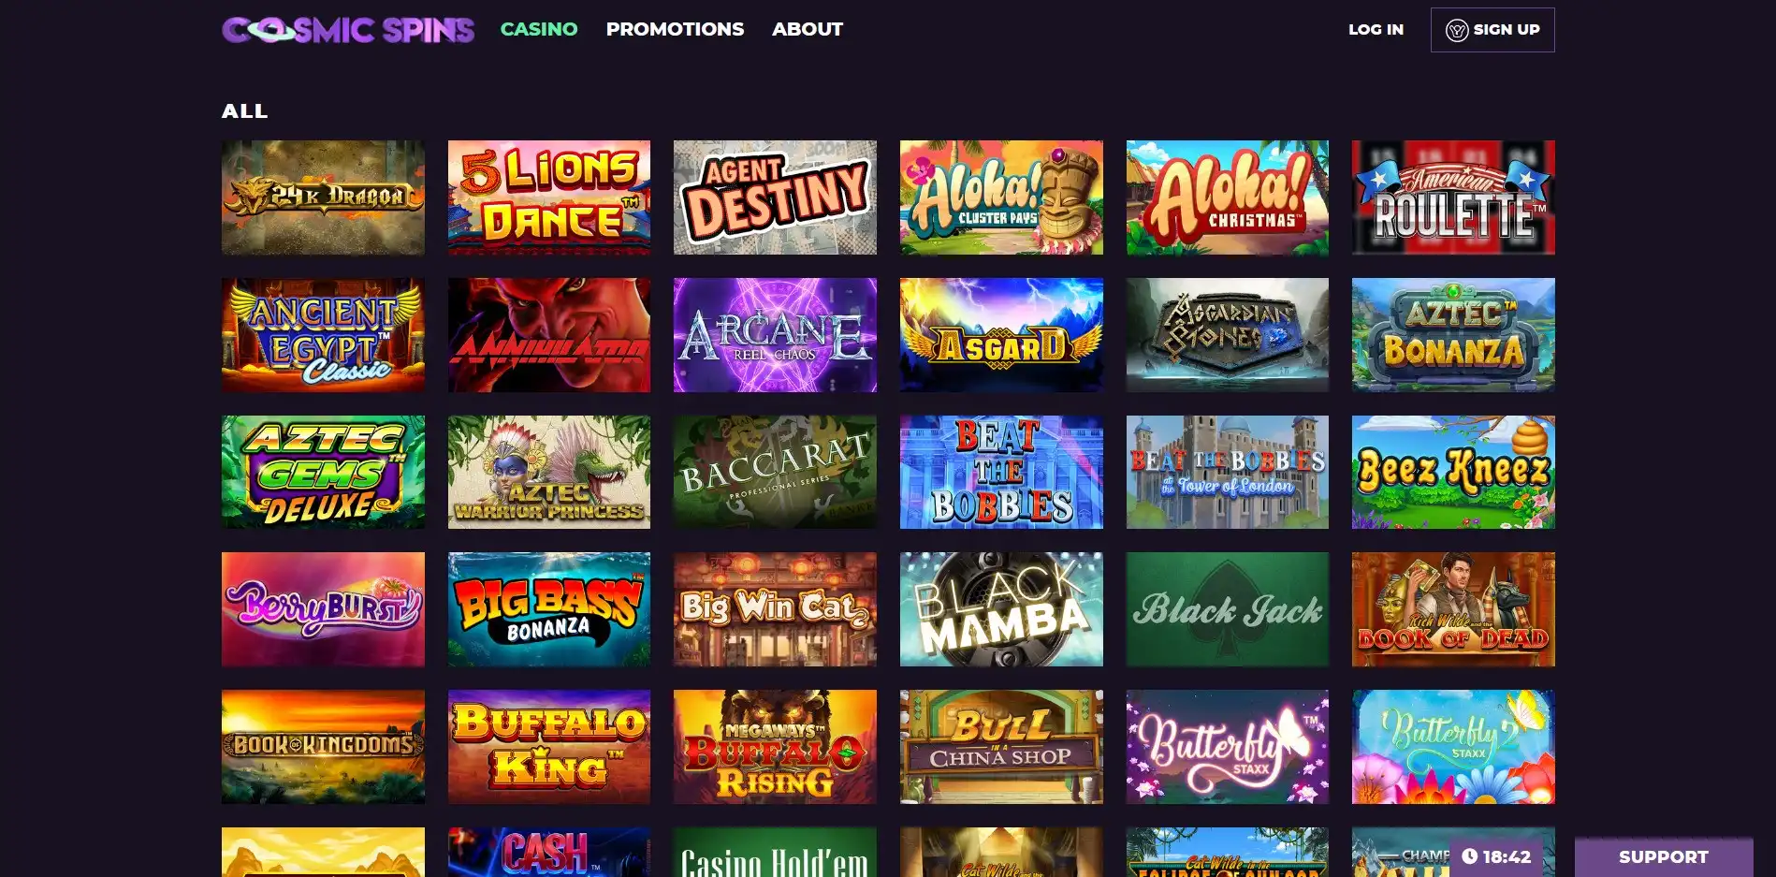Launch the Beez Kneez slot
The width and height of the screenshot is (1776, 877).
(x=1453, y=472)
